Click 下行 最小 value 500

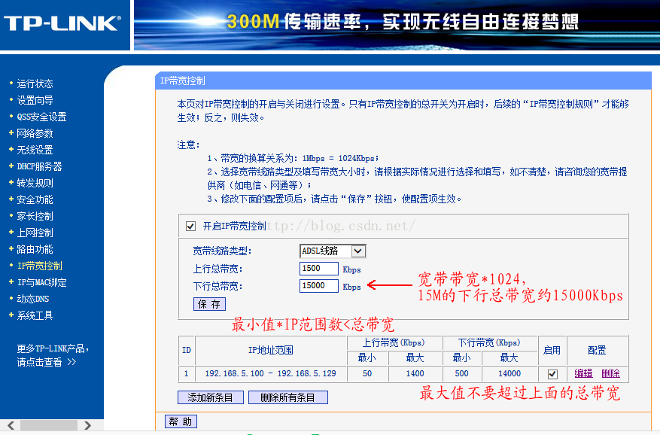tap(461, 373)
